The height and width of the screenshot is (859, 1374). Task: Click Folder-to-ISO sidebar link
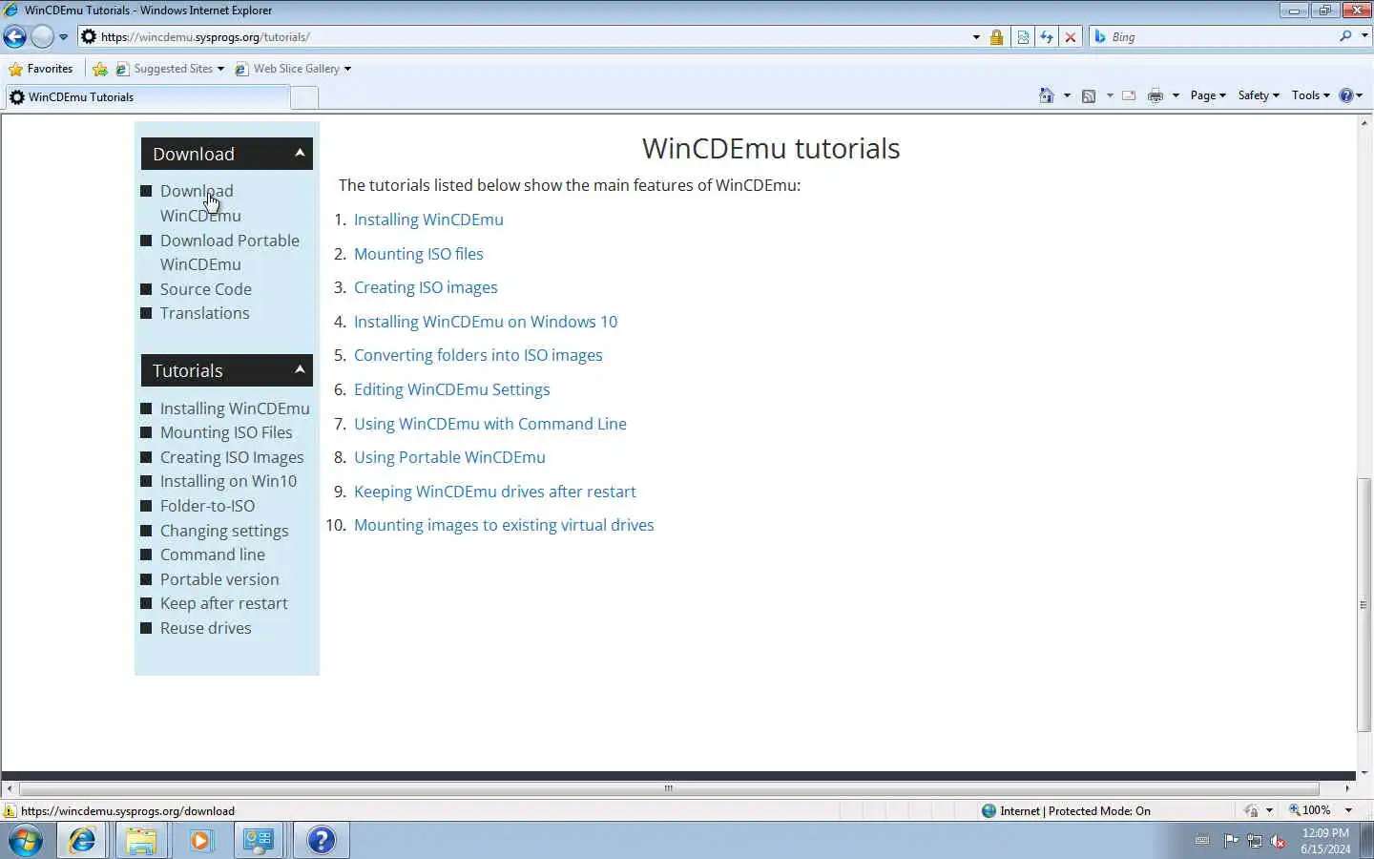pyautogui.click(x=207, y=506)
